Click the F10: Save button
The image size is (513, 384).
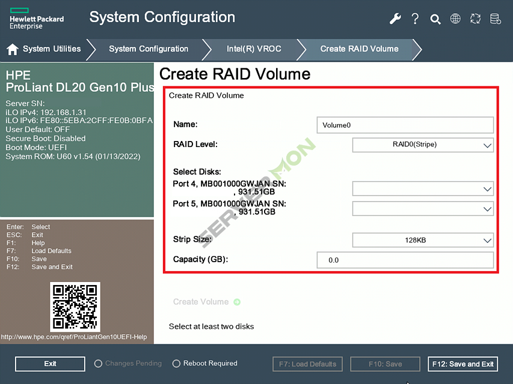(385, 364)
